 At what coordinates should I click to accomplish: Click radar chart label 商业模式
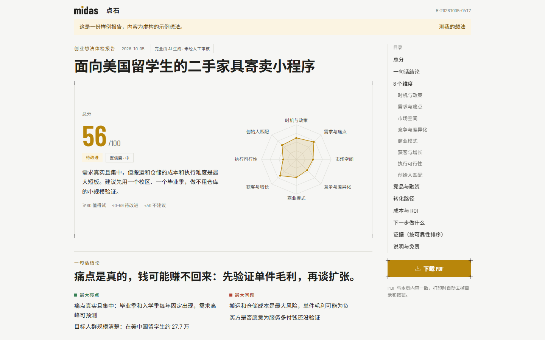click(x=296, y=198)
